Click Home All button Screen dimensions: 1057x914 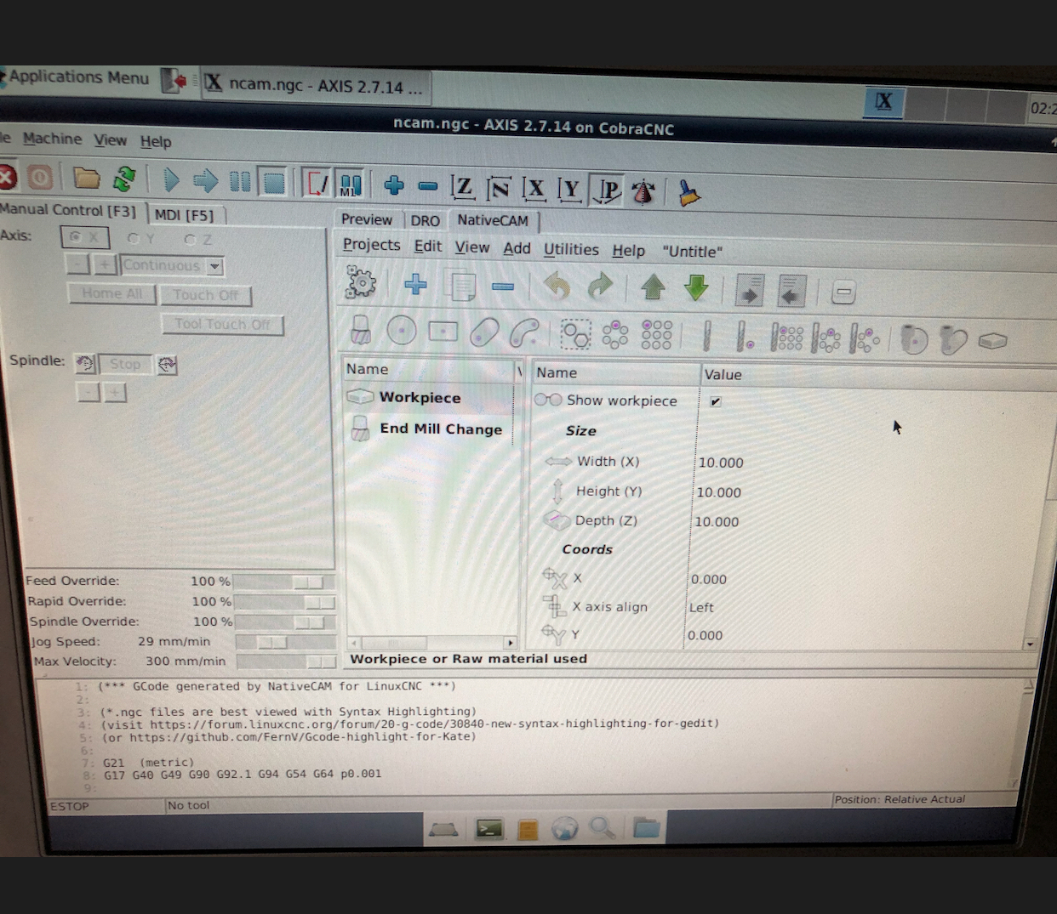[111, 293]
